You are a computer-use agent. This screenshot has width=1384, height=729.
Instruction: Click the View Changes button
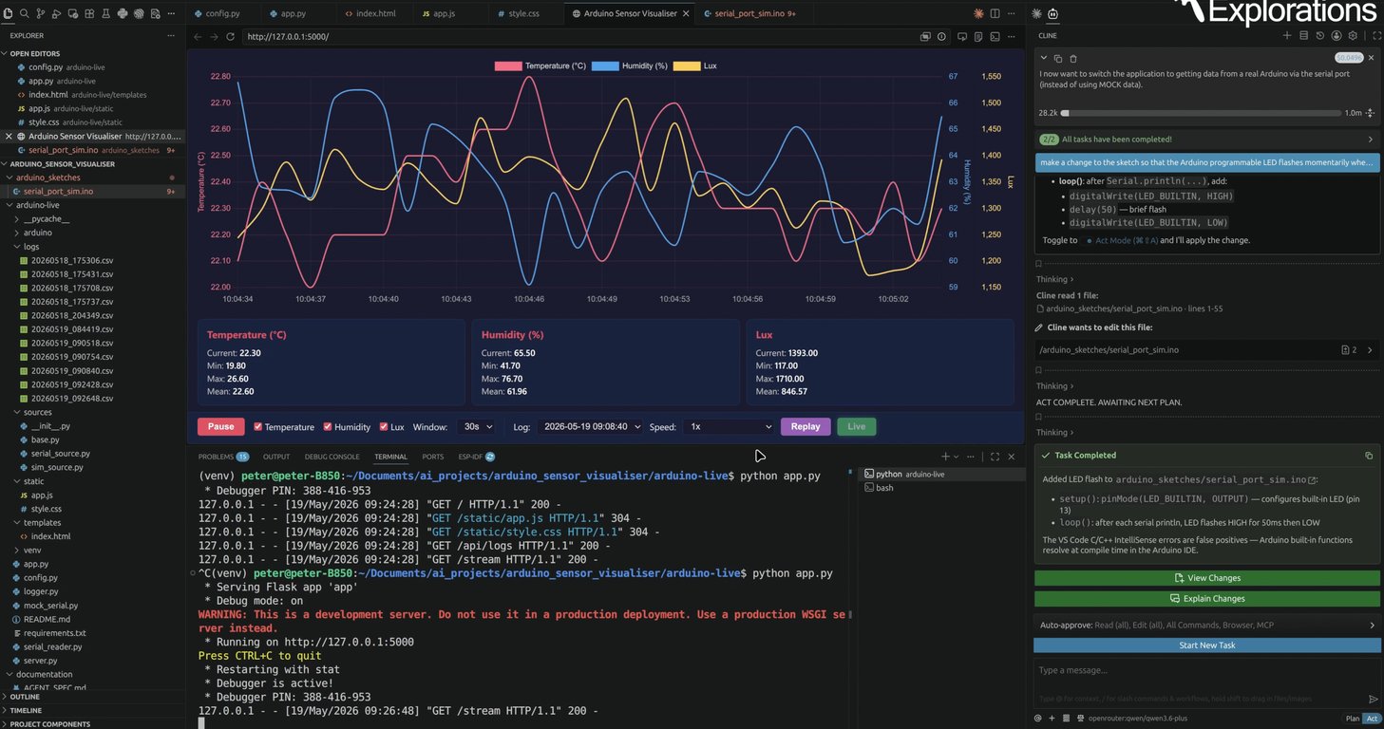click(x=1206, y=577)
